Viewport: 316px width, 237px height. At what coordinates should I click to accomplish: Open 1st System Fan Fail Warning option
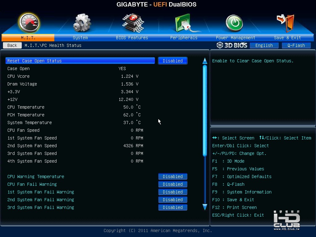click(x=173, y=192)
